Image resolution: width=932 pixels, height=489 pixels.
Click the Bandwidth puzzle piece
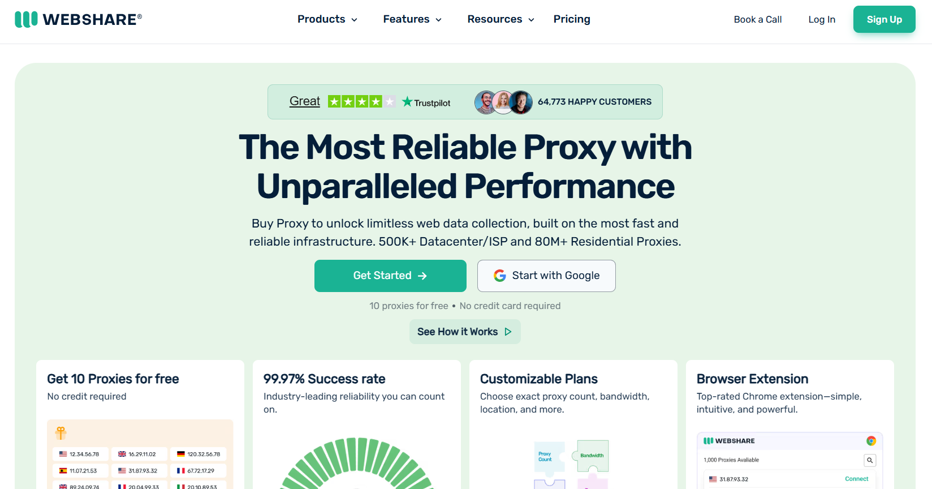(592, 455)
